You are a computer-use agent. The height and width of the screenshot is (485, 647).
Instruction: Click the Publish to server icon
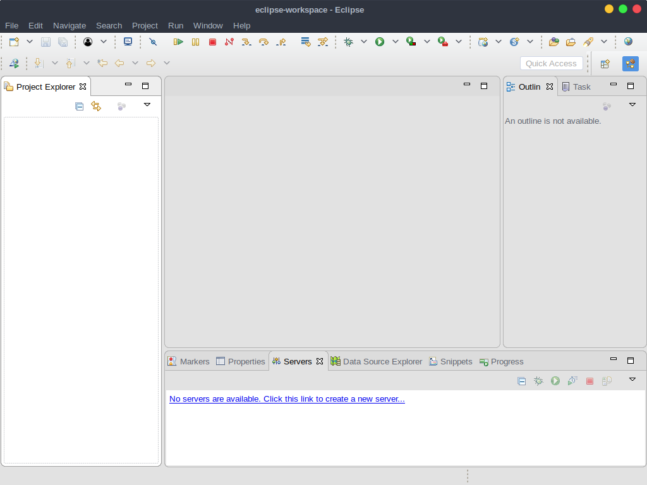click(607, 381)
